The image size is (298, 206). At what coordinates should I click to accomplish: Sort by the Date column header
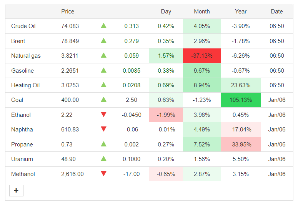click(x=277, y=12)
